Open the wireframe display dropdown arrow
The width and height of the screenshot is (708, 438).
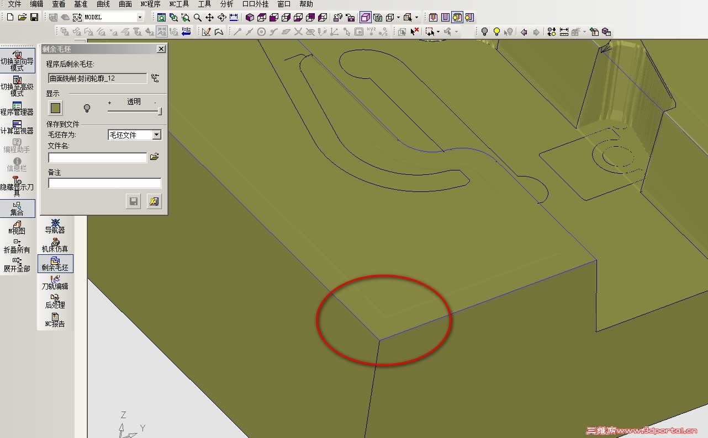point(398,18)
